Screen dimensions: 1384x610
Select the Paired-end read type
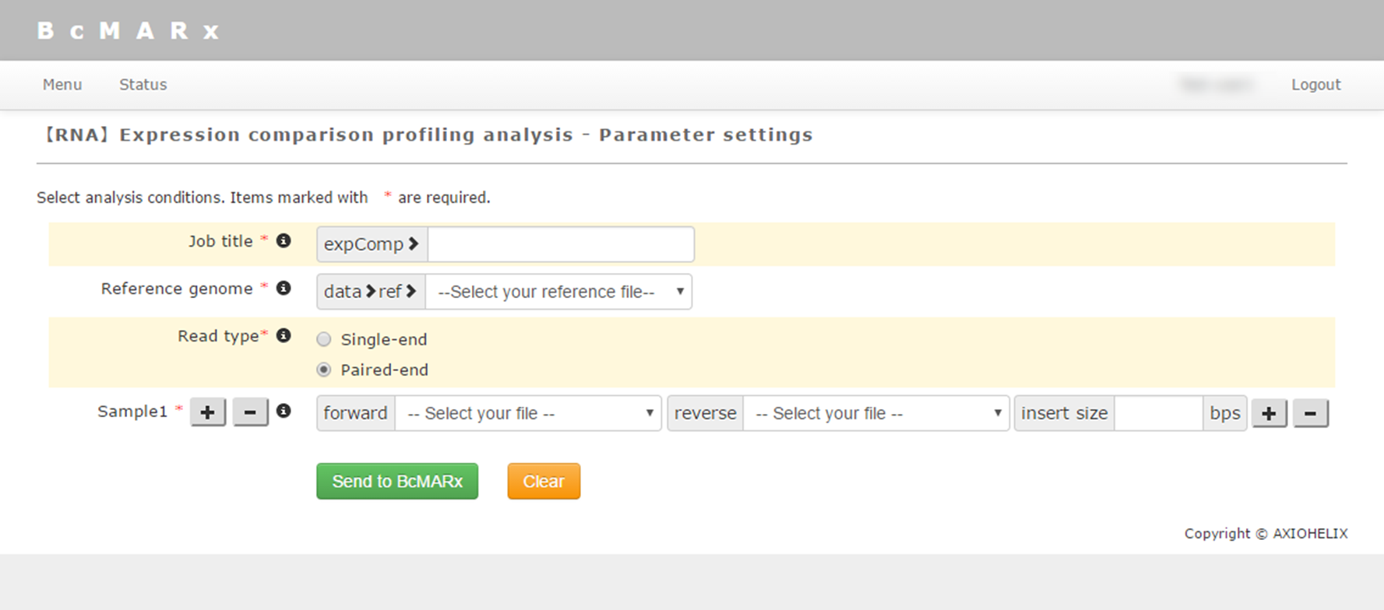click(324, 370)
